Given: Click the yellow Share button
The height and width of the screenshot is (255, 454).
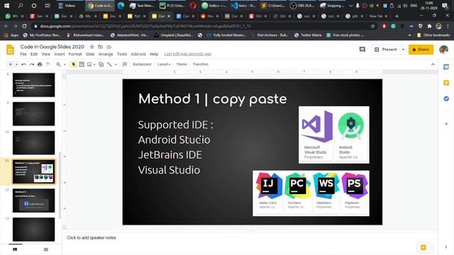Looking at the screenshot, I should (x=421, y=50).
